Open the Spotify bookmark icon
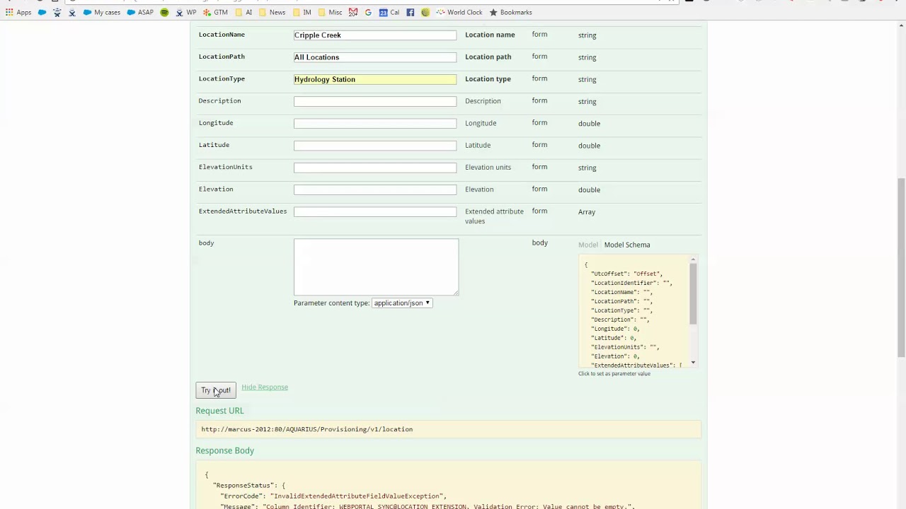Screen dimensions: 906x509 point(164,12)
